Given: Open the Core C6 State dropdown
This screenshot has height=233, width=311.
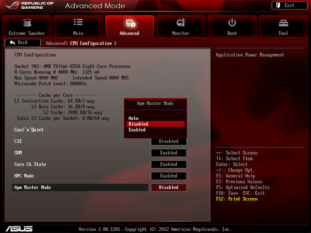Looking at the screenshot, I should (x=169, y=164).
